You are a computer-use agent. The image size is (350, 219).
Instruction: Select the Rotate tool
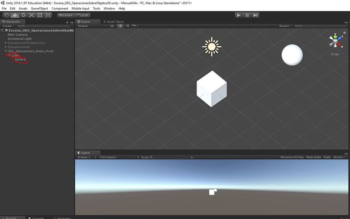tap(23, 15)
